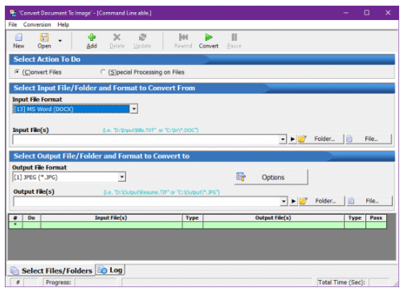
Task: Open the File menu
Action: click(x=13, y=24)
